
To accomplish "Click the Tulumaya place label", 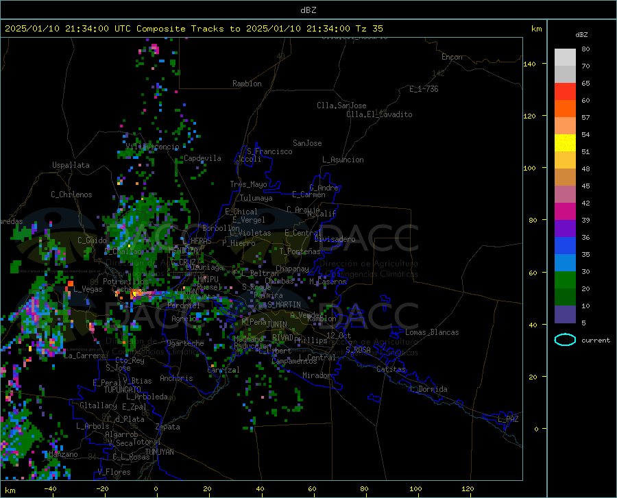I will coord(256,199).
